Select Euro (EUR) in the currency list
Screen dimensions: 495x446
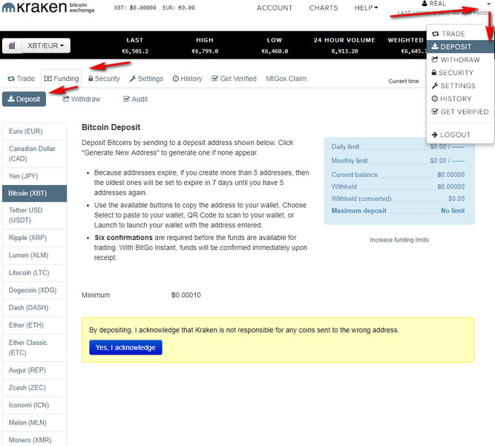click(x=34, y=132)
